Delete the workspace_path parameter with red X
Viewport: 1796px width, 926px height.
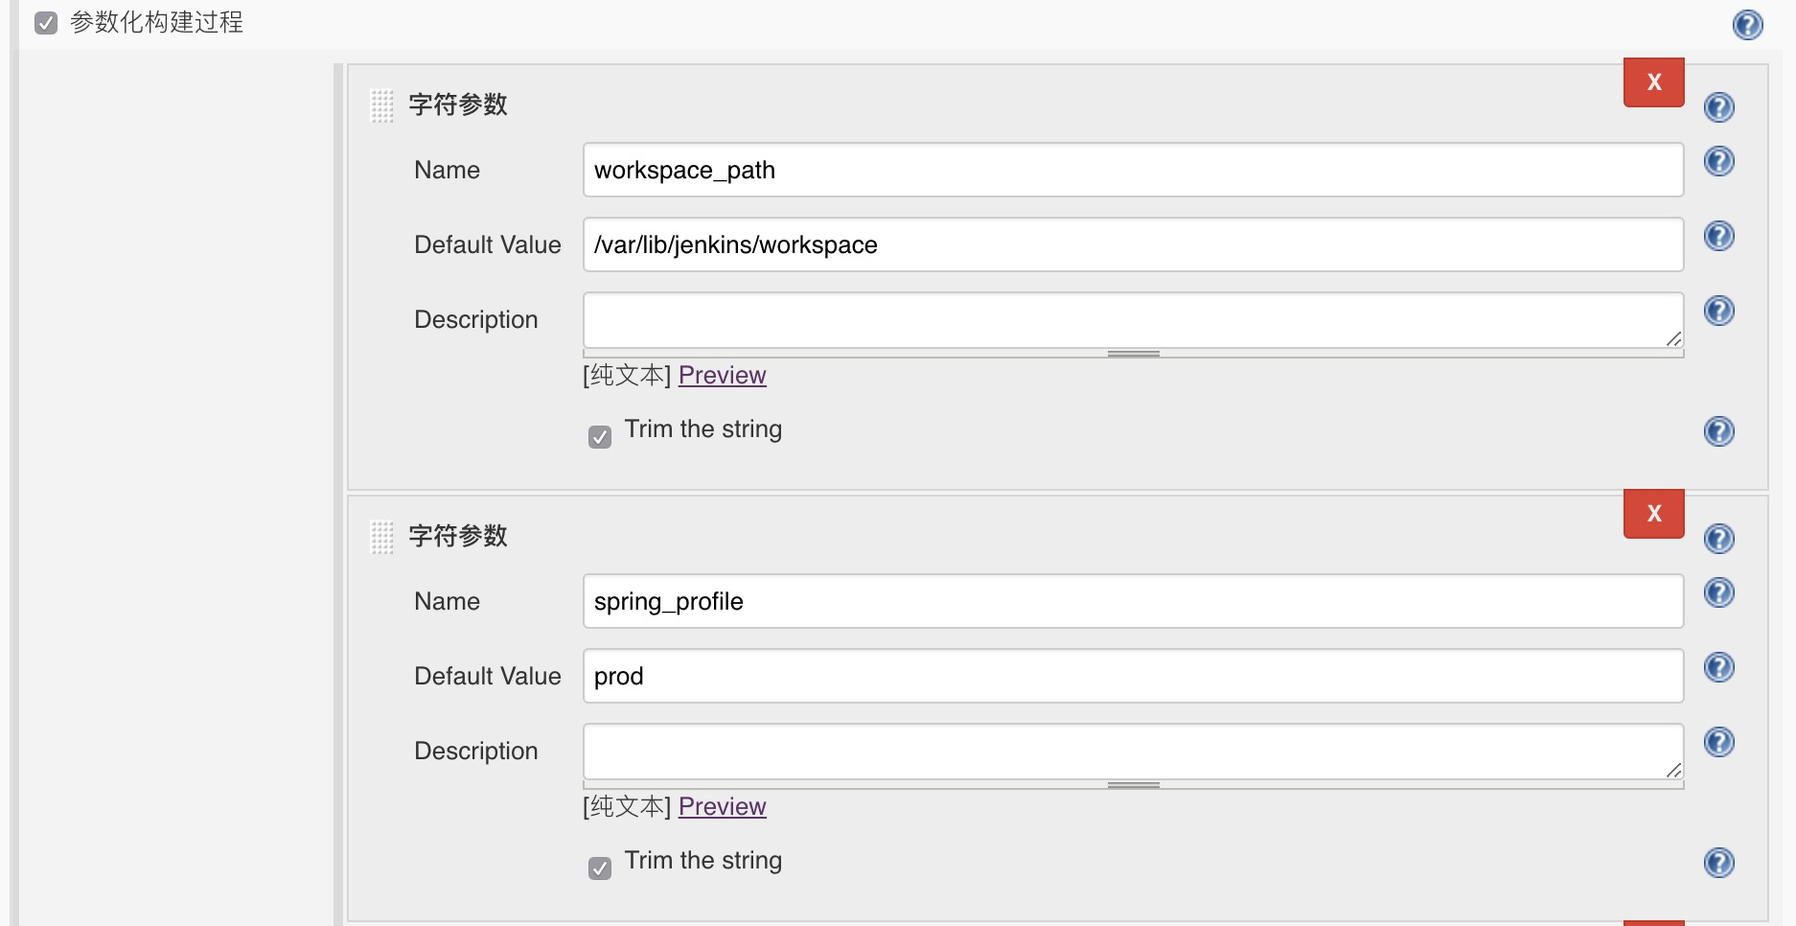tap(1653, 82)
